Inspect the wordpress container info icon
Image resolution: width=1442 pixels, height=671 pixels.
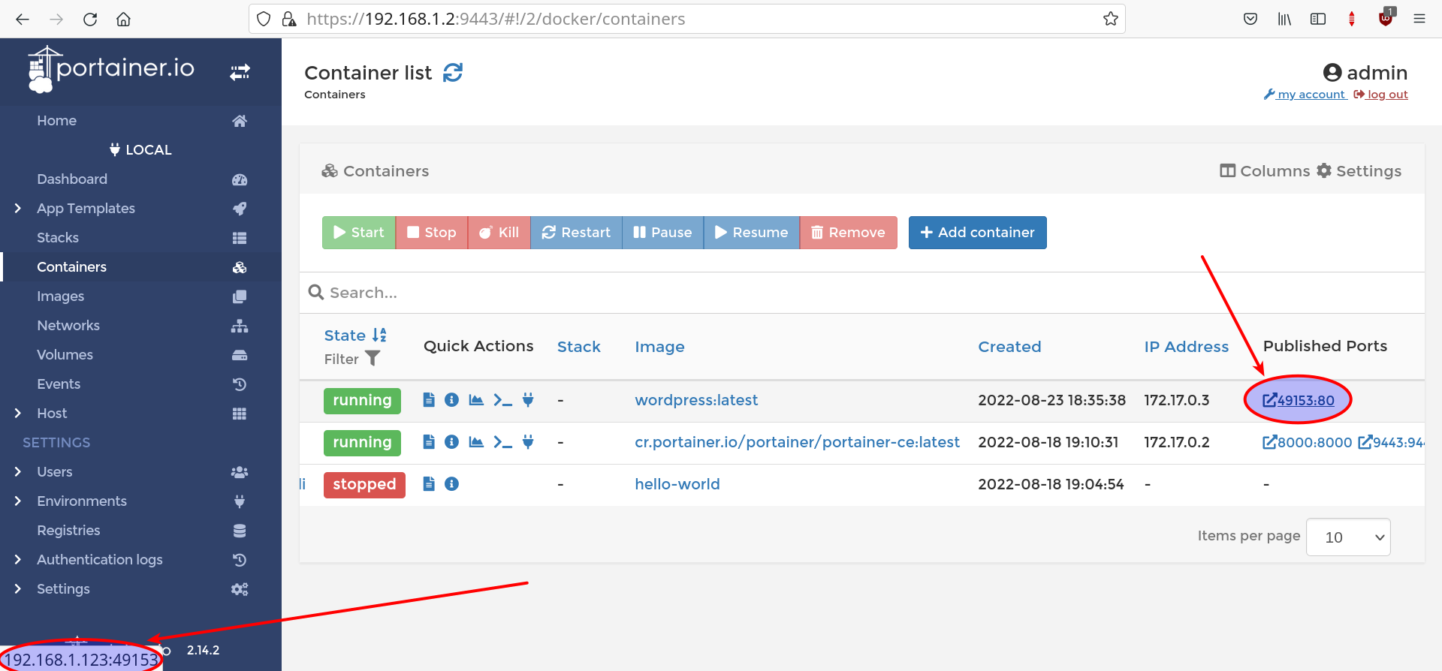[x=451, y=400]
